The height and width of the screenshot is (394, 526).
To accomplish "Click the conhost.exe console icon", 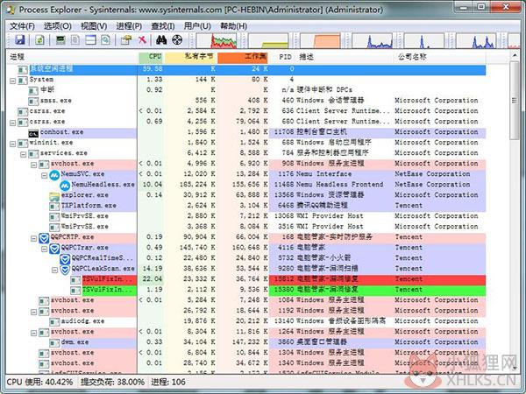I will (x=33, y=133).
